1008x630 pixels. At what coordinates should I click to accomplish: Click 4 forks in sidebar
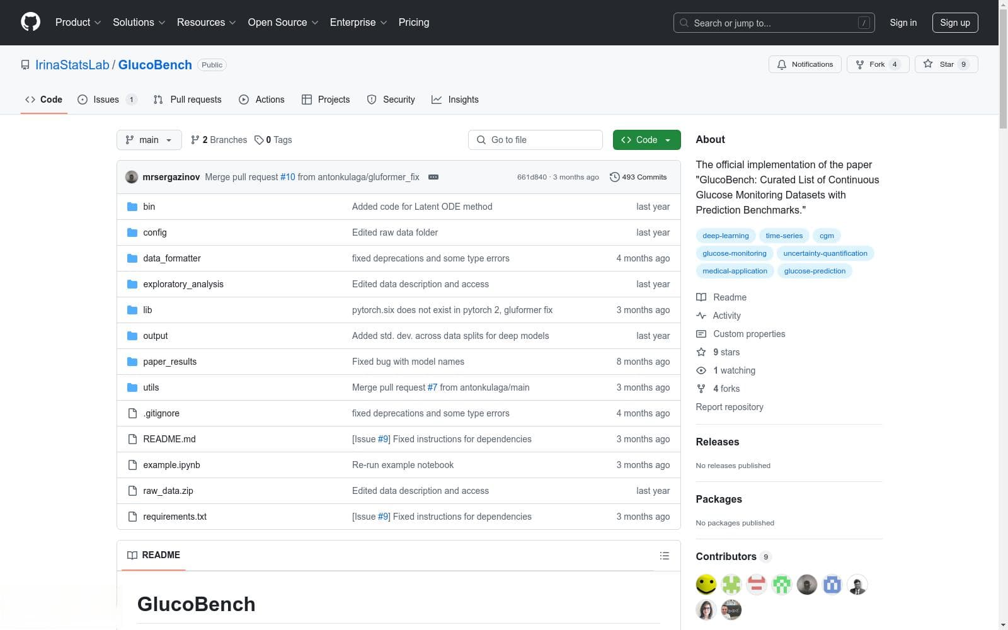718,389
